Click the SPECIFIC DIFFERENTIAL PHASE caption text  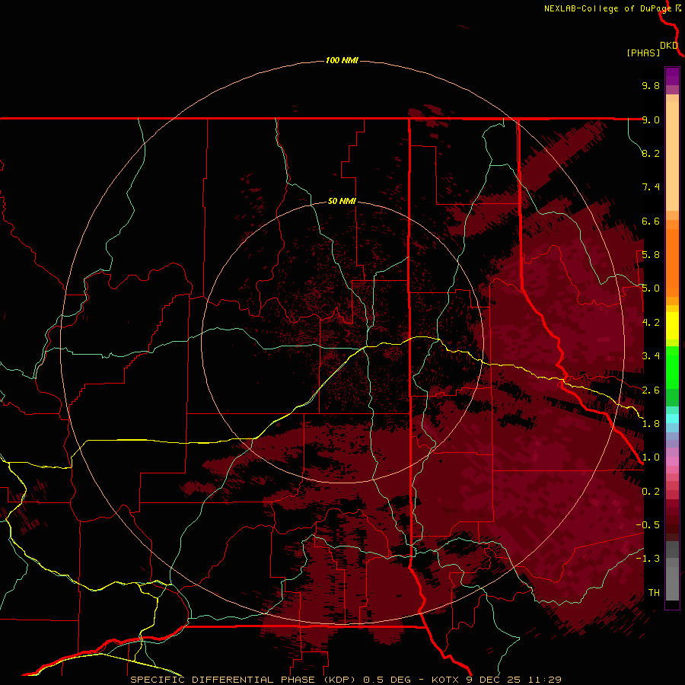click(222, 680)
